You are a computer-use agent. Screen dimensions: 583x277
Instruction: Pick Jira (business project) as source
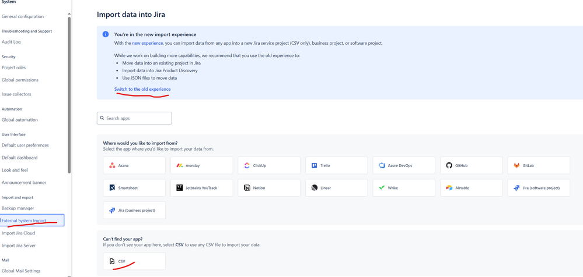pyautogui.click(x=134, y=210)
